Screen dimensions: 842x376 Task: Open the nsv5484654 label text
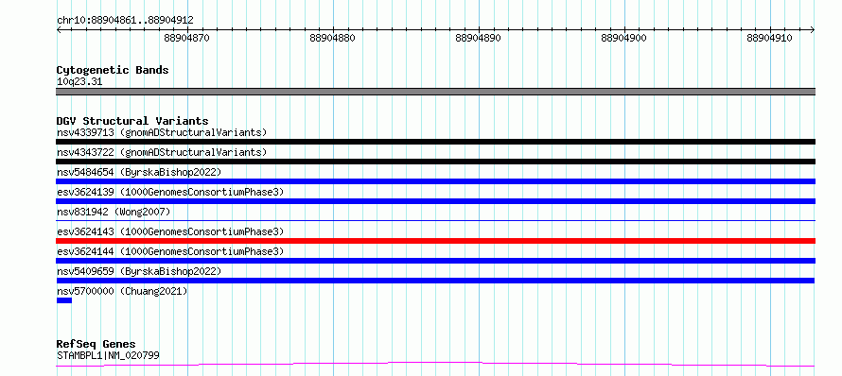[x=138, y=172]
